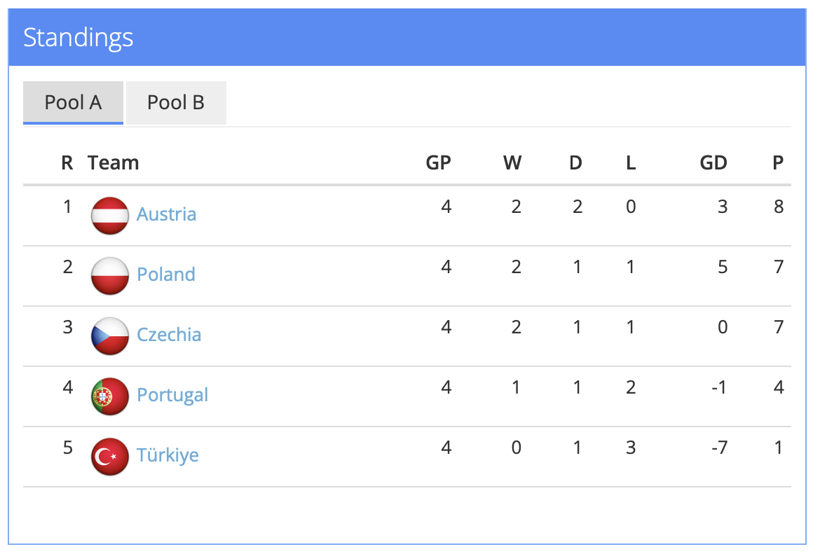Switch to the Pool A tab
Image resolution: width=820 pixels, height=554 pixels.
pyautogui.click(x=73, y=103)
